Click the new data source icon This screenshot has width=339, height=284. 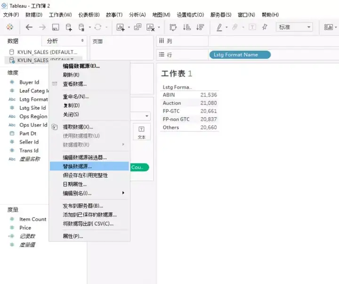click(69, 27)
